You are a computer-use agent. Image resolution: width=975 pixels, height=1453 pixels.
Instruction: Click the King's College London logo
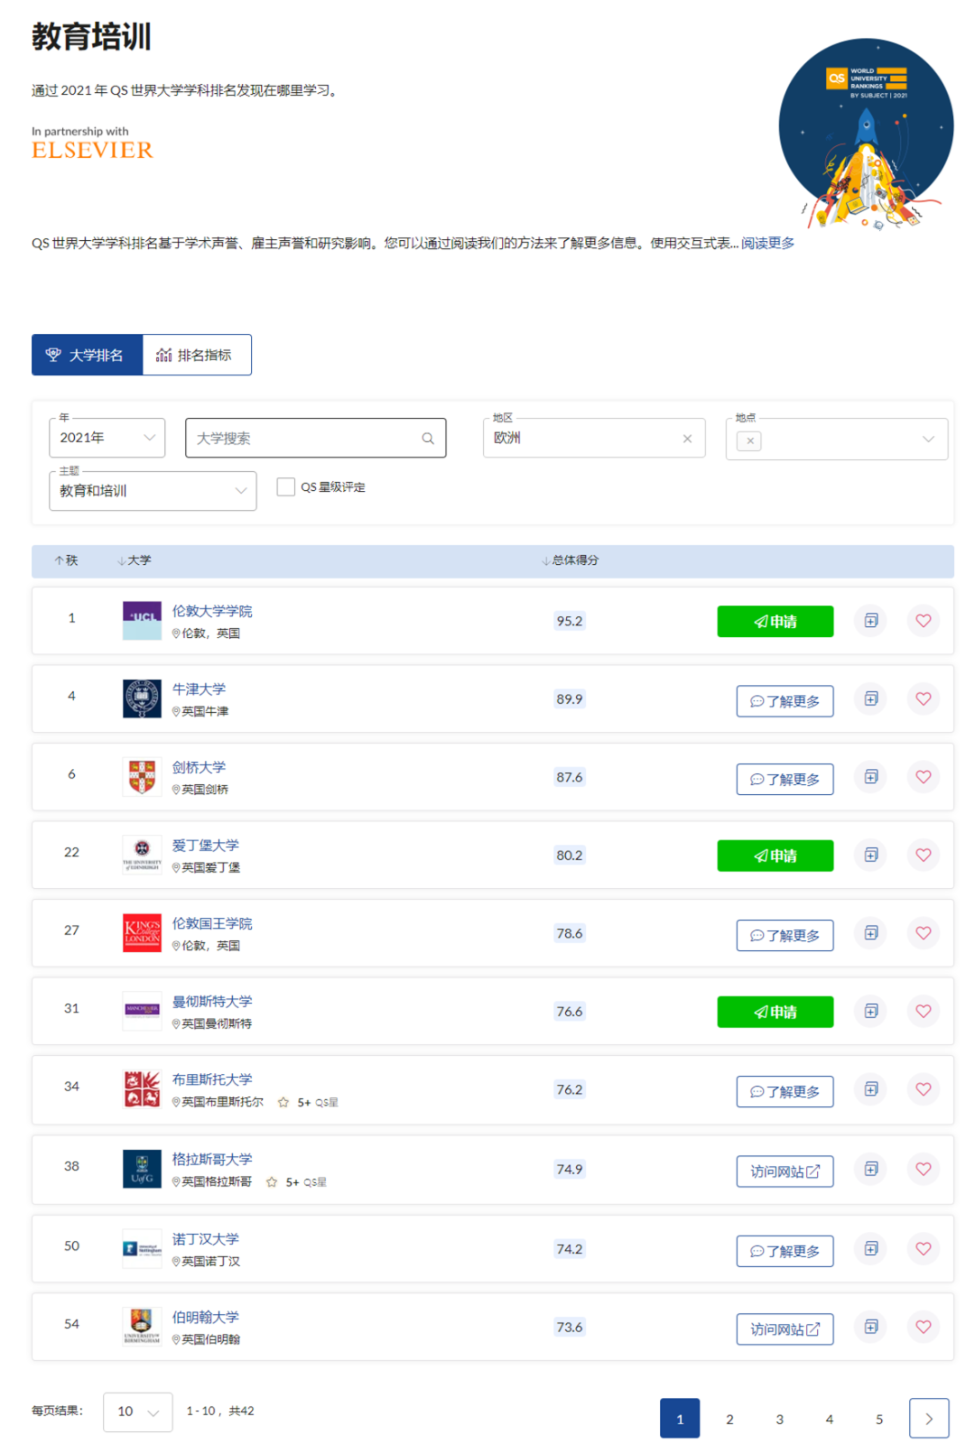[x=142, y=932]
